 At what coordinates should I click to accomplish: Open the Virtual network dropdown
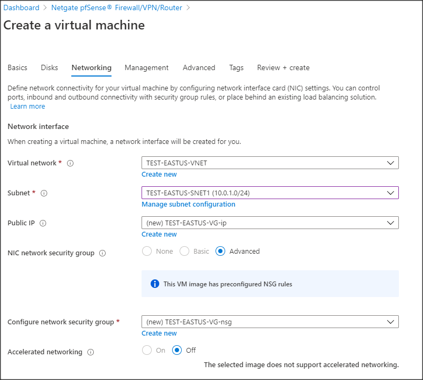(270, 163)
